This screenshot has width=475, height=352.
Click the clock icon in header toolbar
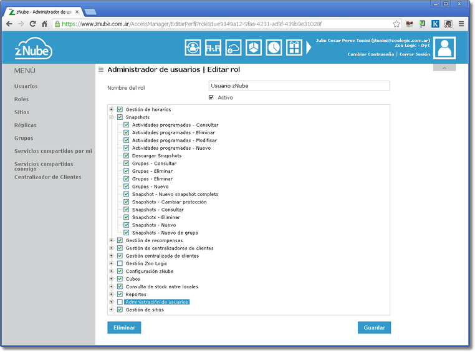(x=274, y=47)
